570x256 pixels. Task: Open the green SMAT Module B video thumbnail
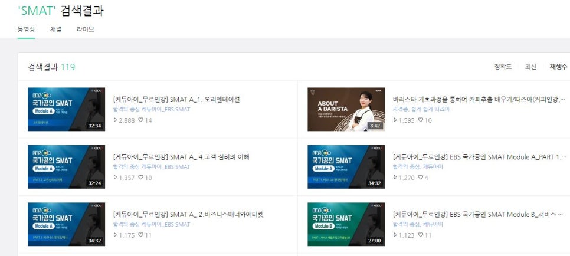point(346,224)
